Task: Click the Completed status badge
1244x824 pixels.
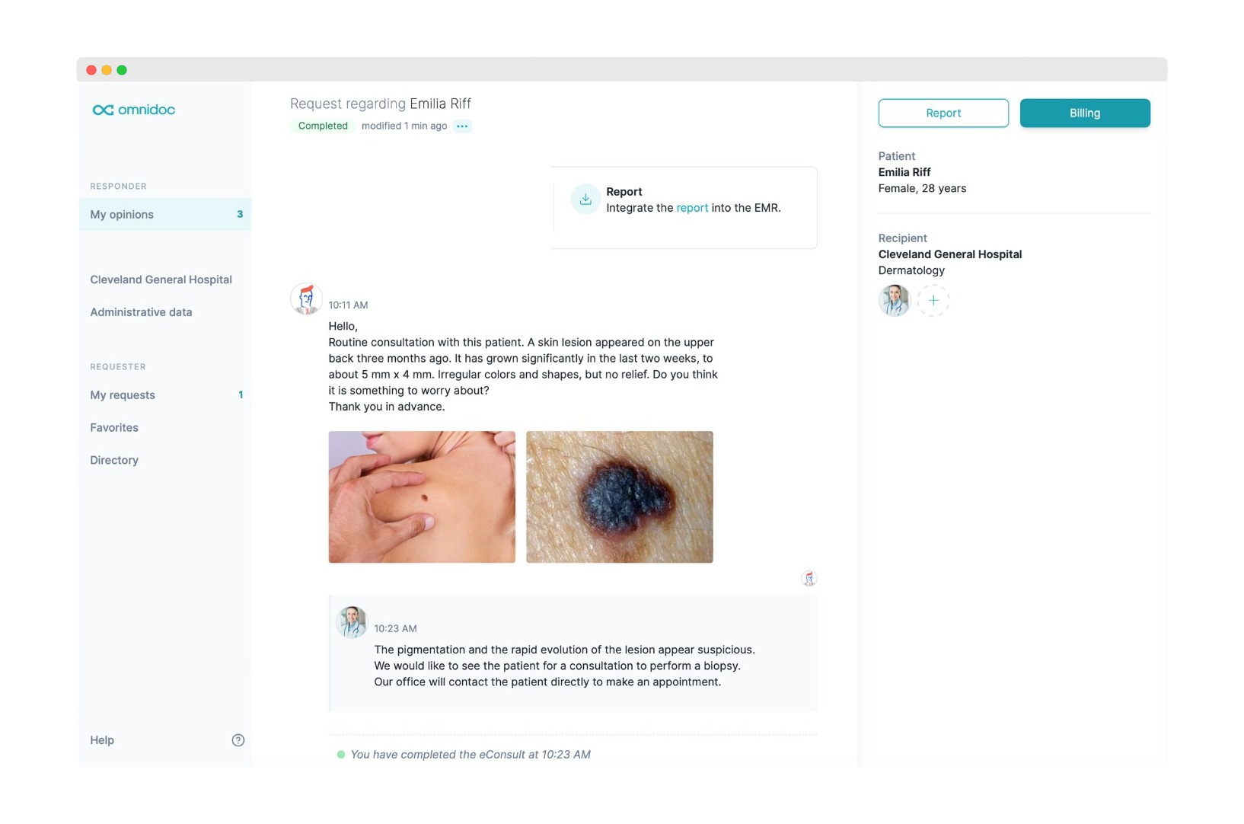Action: [x=323, y=126]
